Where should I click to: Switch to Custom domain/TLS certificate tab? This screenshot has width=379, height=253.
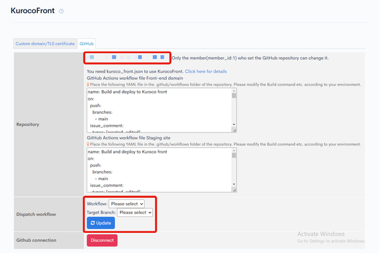pyautogui.click(x=45, y=44)
